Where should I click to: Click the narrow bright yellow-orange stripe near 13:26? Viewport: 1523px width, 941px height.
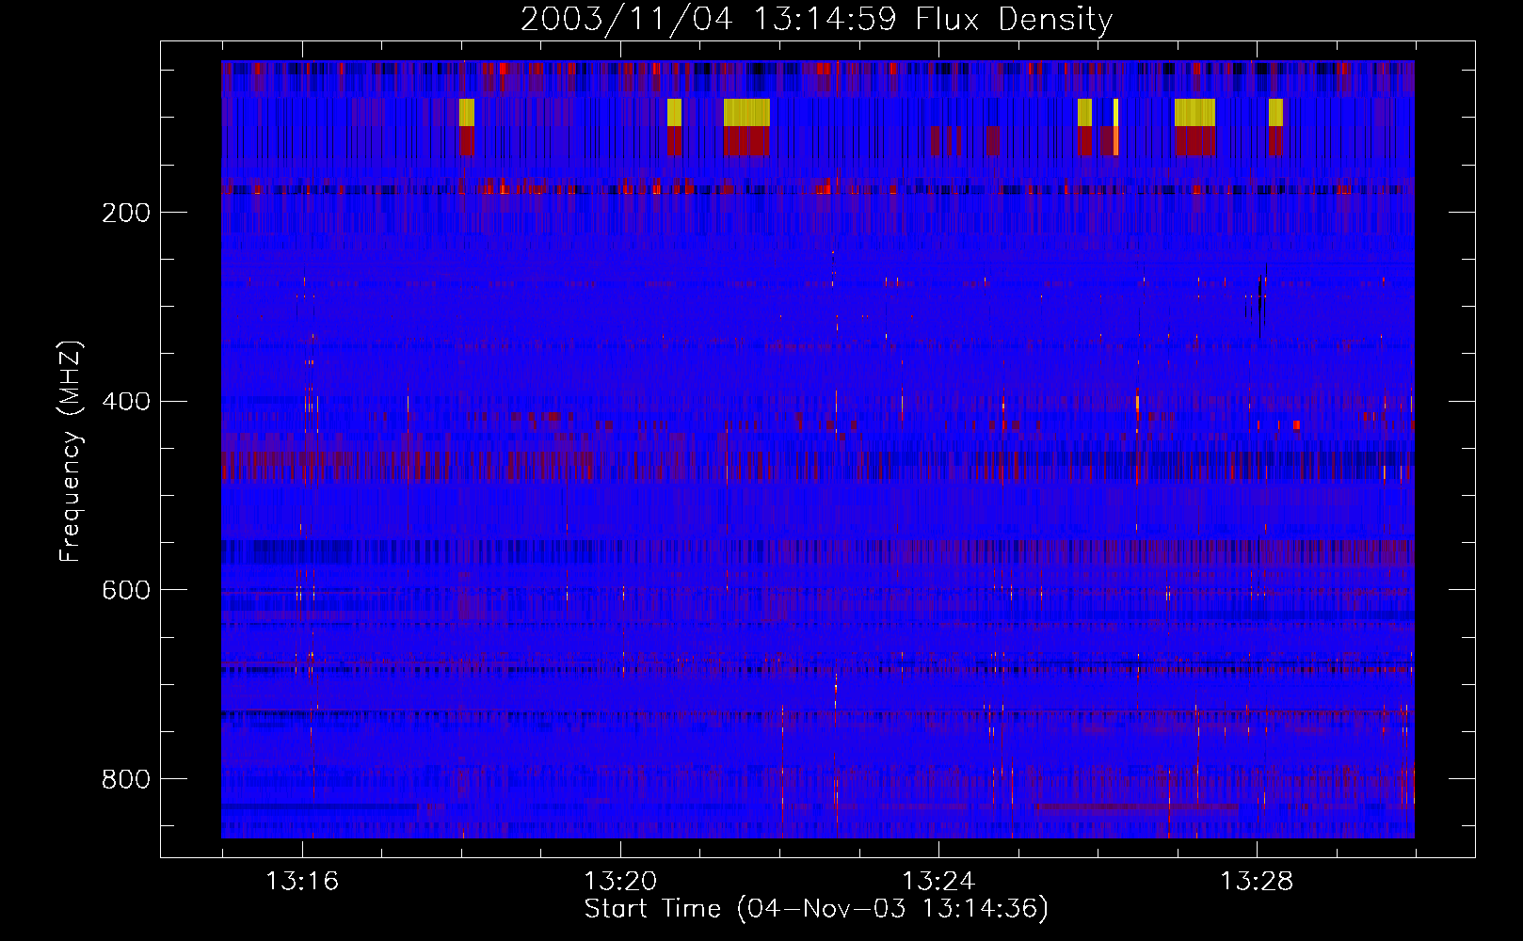(x=1115, y=127)
